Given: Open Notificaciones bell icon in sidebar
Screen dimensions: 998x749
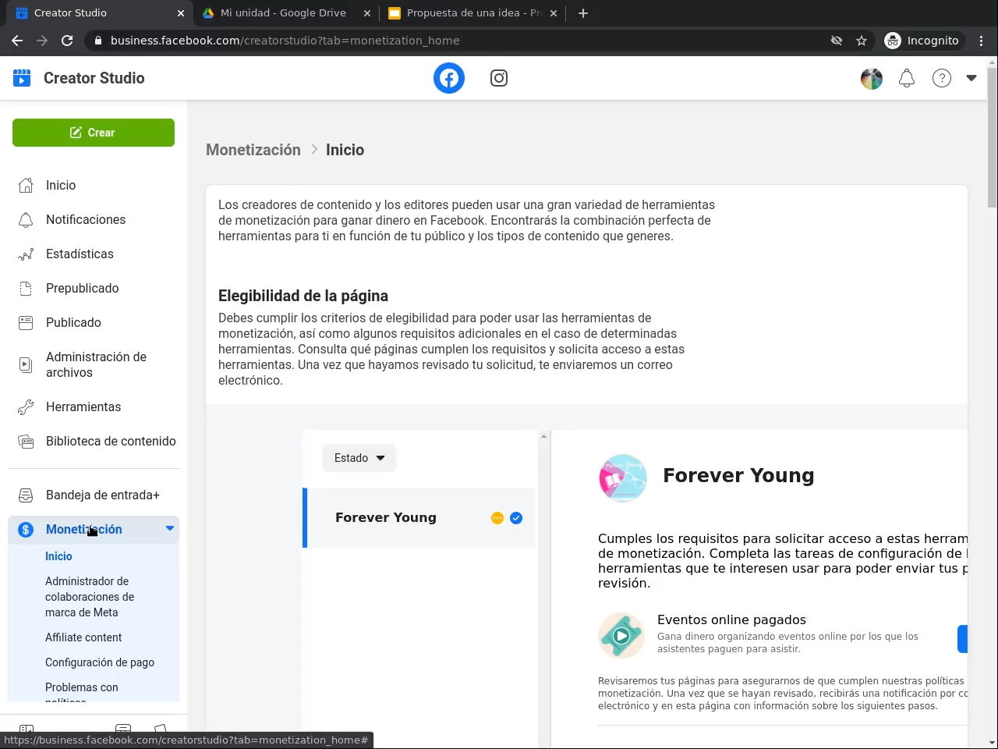Looking at the screenshot, I should (26, 219).
